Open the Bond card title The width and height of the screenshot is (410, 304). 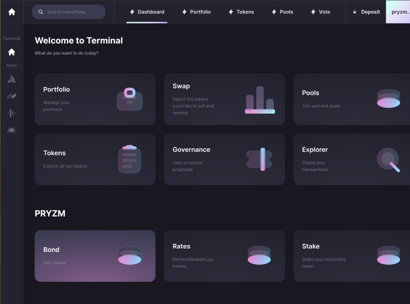coord(51,249)
